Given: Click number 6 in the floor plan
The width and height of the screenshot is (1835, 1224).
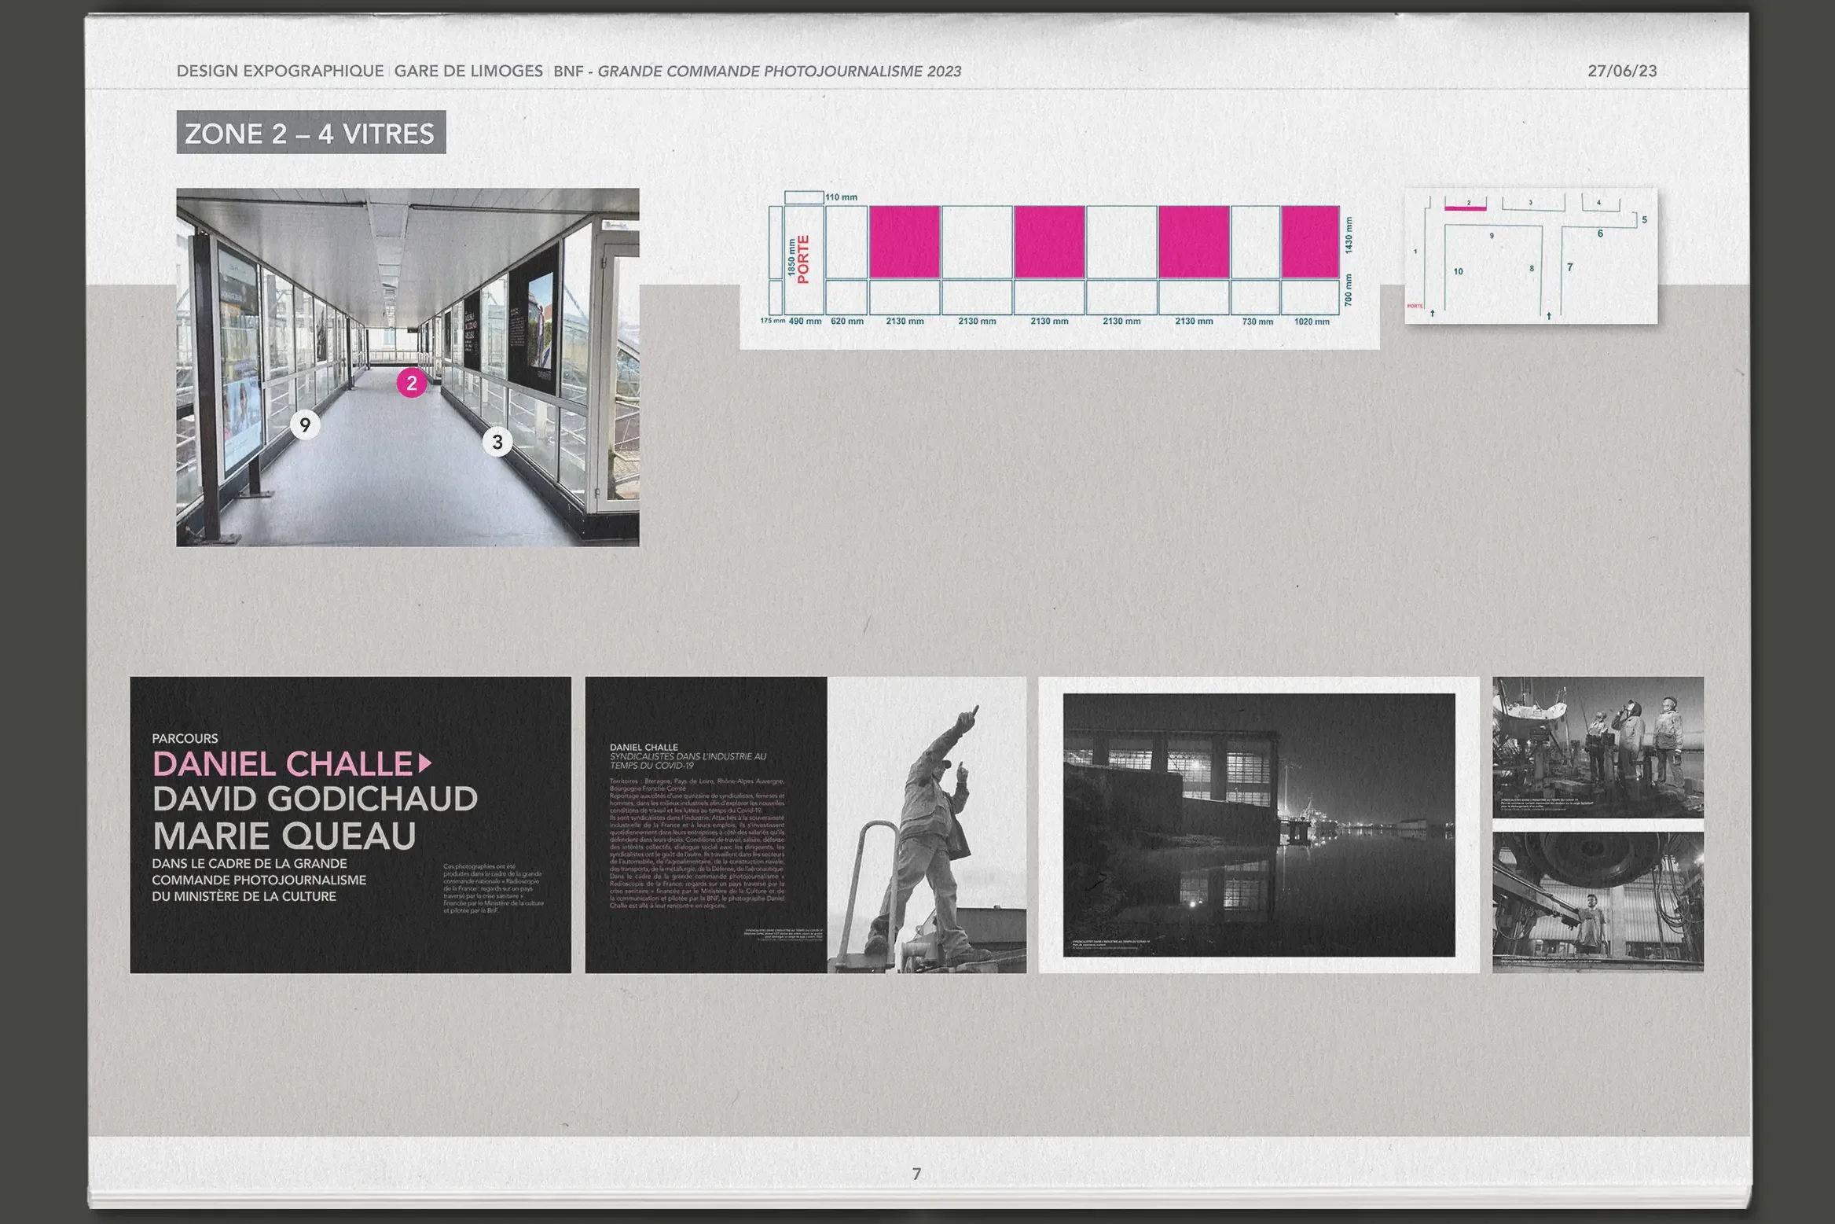Looking at the screenshot, I should pos(1600,233).
